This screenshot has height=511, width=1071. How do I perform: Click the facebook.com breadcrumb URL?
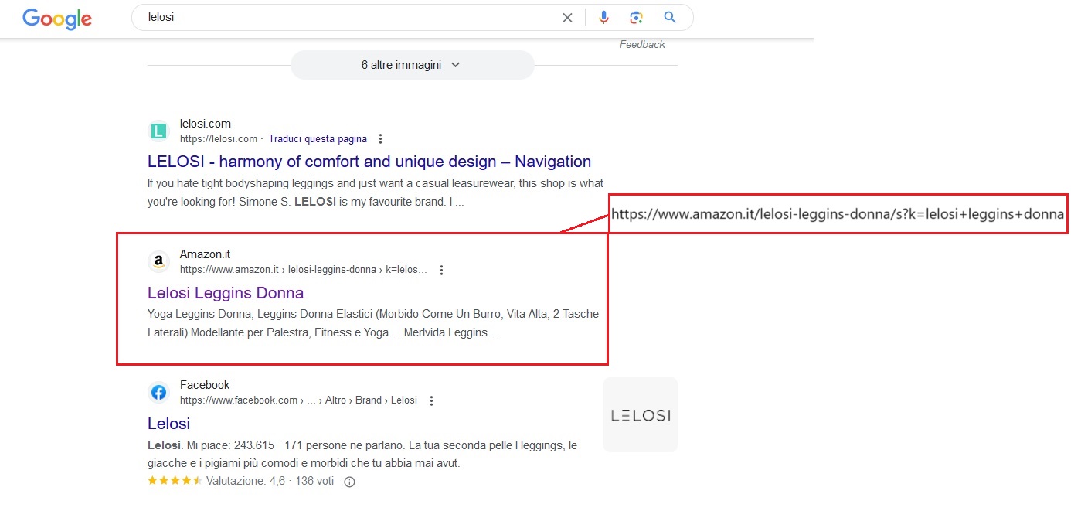click(x=298, y=400)
